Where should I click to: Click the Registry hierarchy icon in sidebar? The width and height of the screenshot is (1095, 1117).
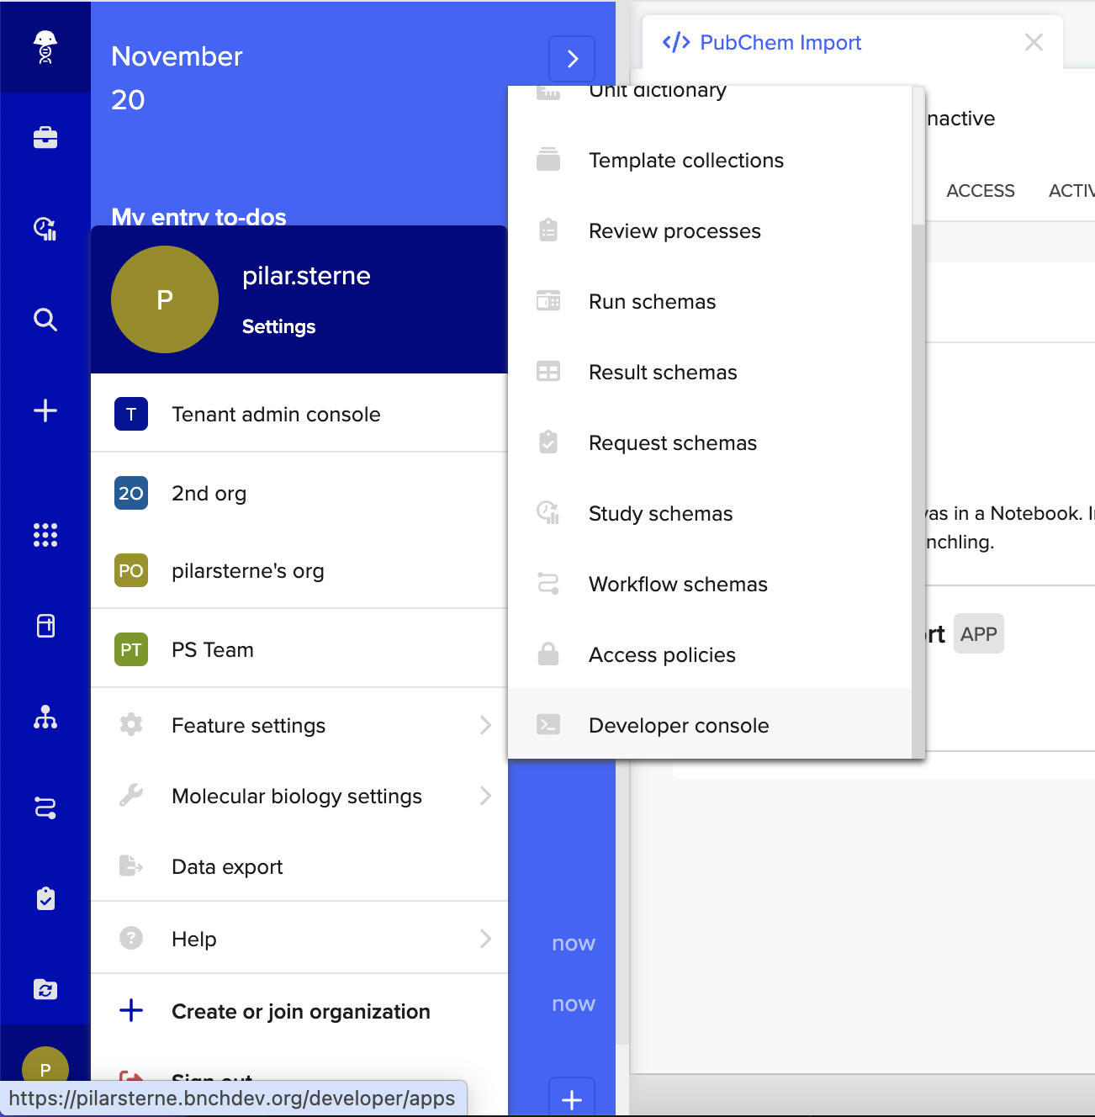coord(45,717)
